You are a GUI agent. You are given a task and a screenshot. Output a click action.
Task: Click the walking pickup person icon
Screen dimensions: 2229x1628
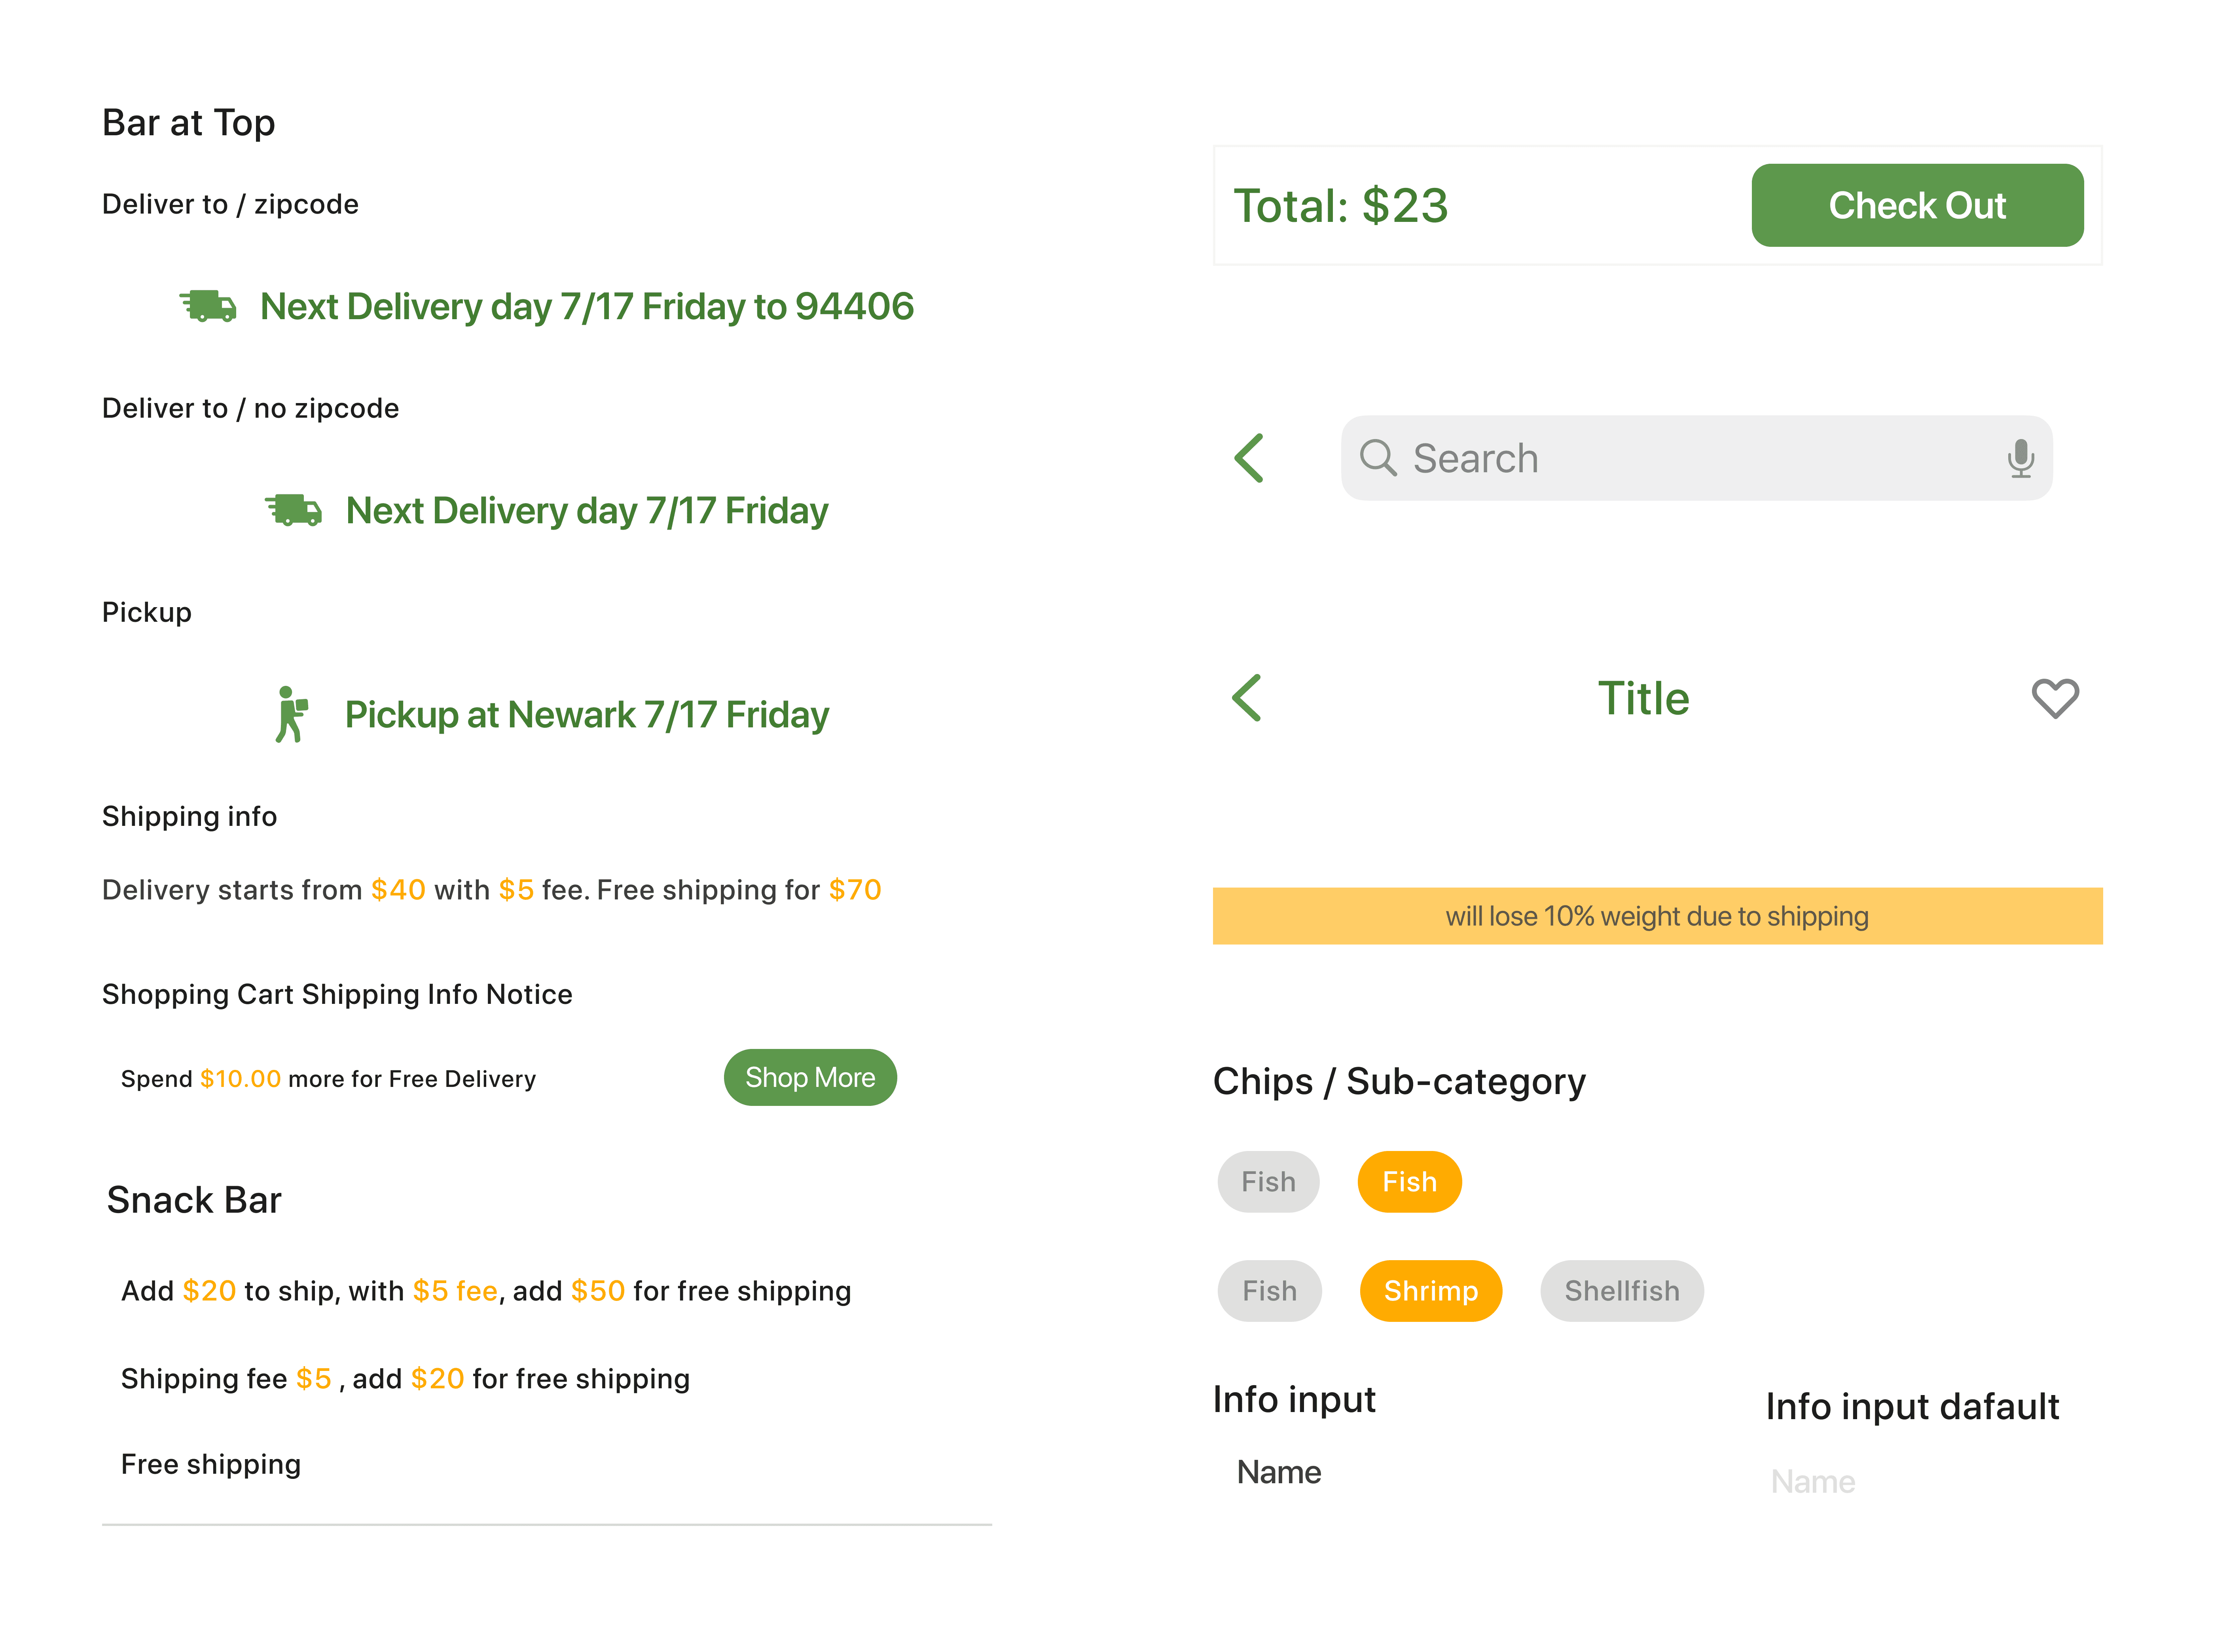click(x=292, y=714)
